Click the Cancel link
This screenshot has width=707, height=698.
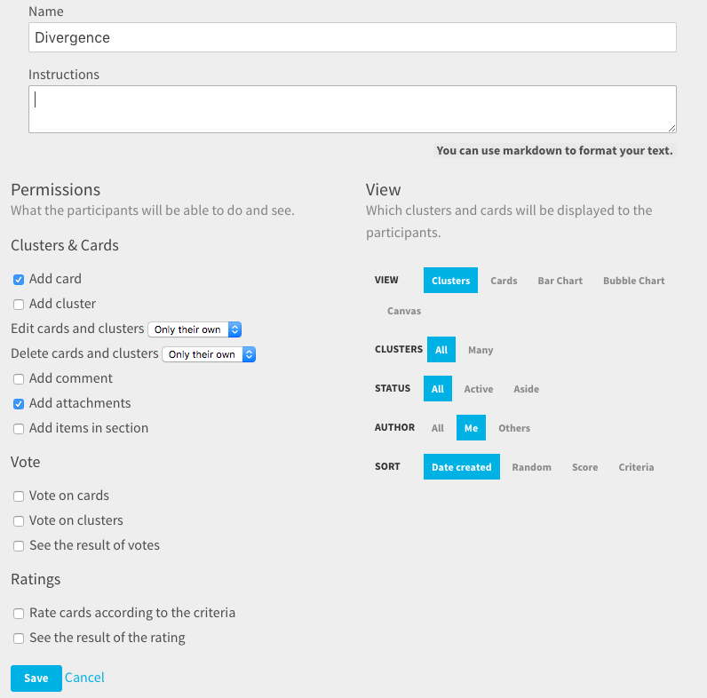click(84, 678)
